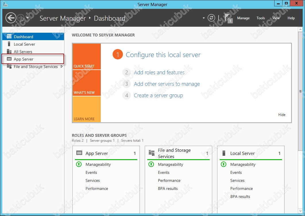Open Services in the Local Server tile
305x216 pixels.
[237, 180]
